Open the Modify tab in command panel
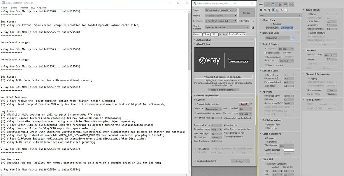The width and height of the screenshot is (344, 176). [x=267, y=5]
